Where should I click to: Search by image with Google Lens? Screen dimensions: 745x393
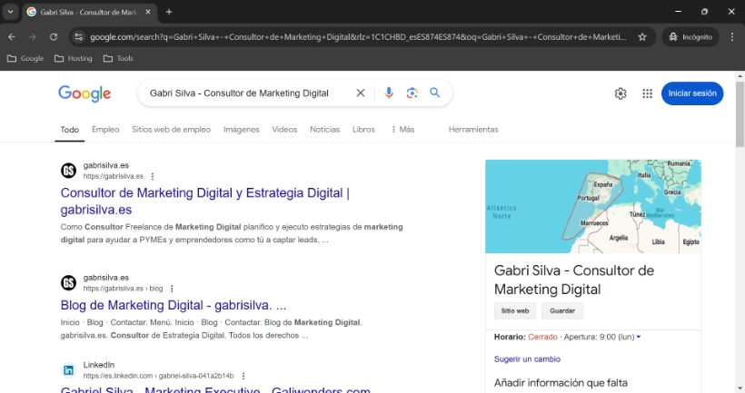click(412, 93)
